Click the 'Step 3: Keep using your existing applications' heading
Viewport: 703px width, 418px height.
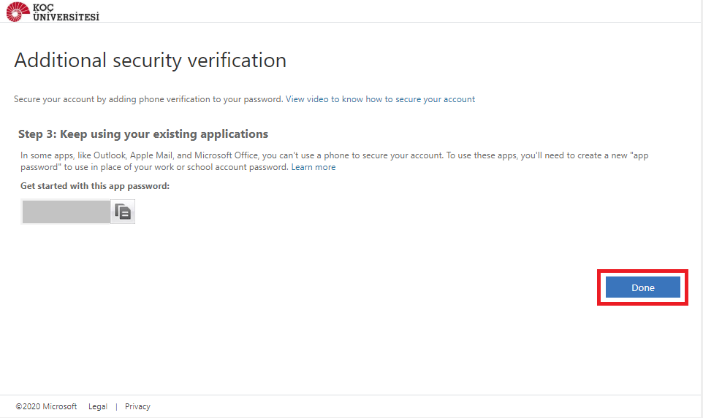pos(143,134)
